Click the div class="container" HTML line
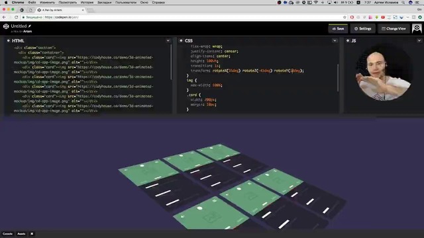Viewport: 424px width, 238px height. click(x=41, y=53)
